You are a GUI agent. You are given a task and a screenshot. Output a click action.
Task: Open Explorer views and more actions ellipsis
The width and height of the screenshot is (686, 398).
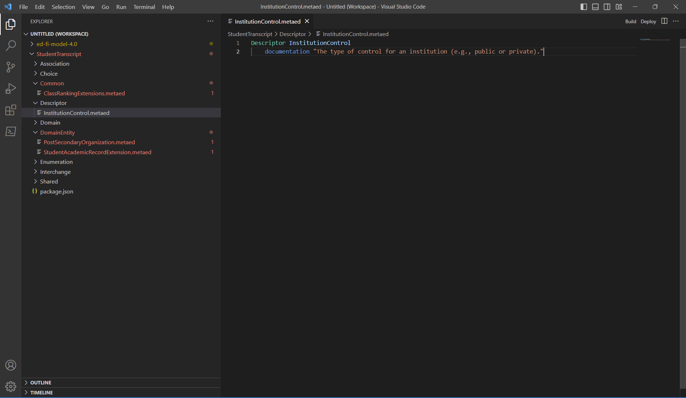[x=210, y=21]
